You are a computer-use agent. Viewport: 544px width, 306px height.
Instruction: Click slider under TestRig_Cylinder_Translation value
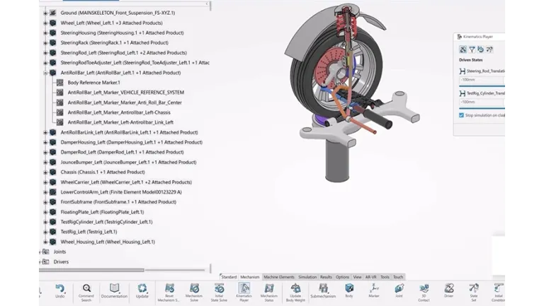click(482, 108)
